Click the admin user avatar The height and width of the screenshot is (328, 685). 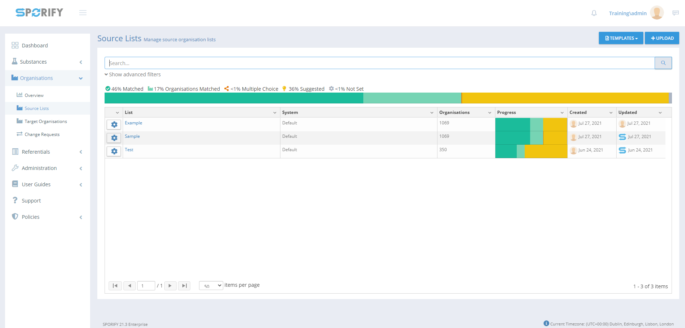click(x=656, y=13)
